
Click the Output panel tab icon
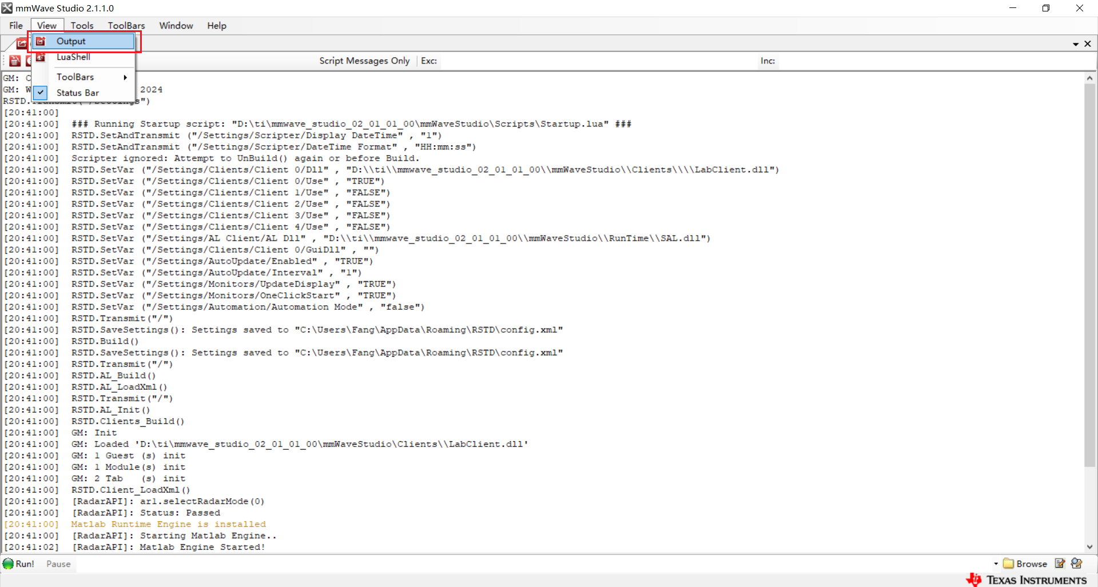pyautogui.click(x=22, y=43)
